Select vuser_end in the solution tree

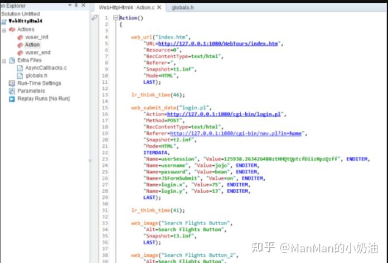[38, 52]
